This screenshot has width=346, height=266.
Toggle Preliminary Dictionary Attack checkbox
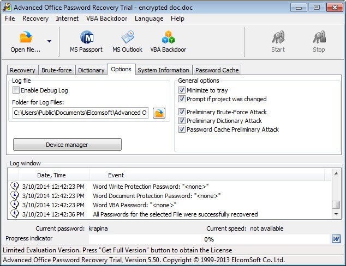pos(182,121)
